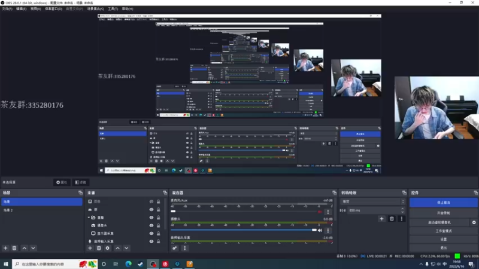Click the start virtual camera button
Screen dimensions: 479x269
point(439,222)
